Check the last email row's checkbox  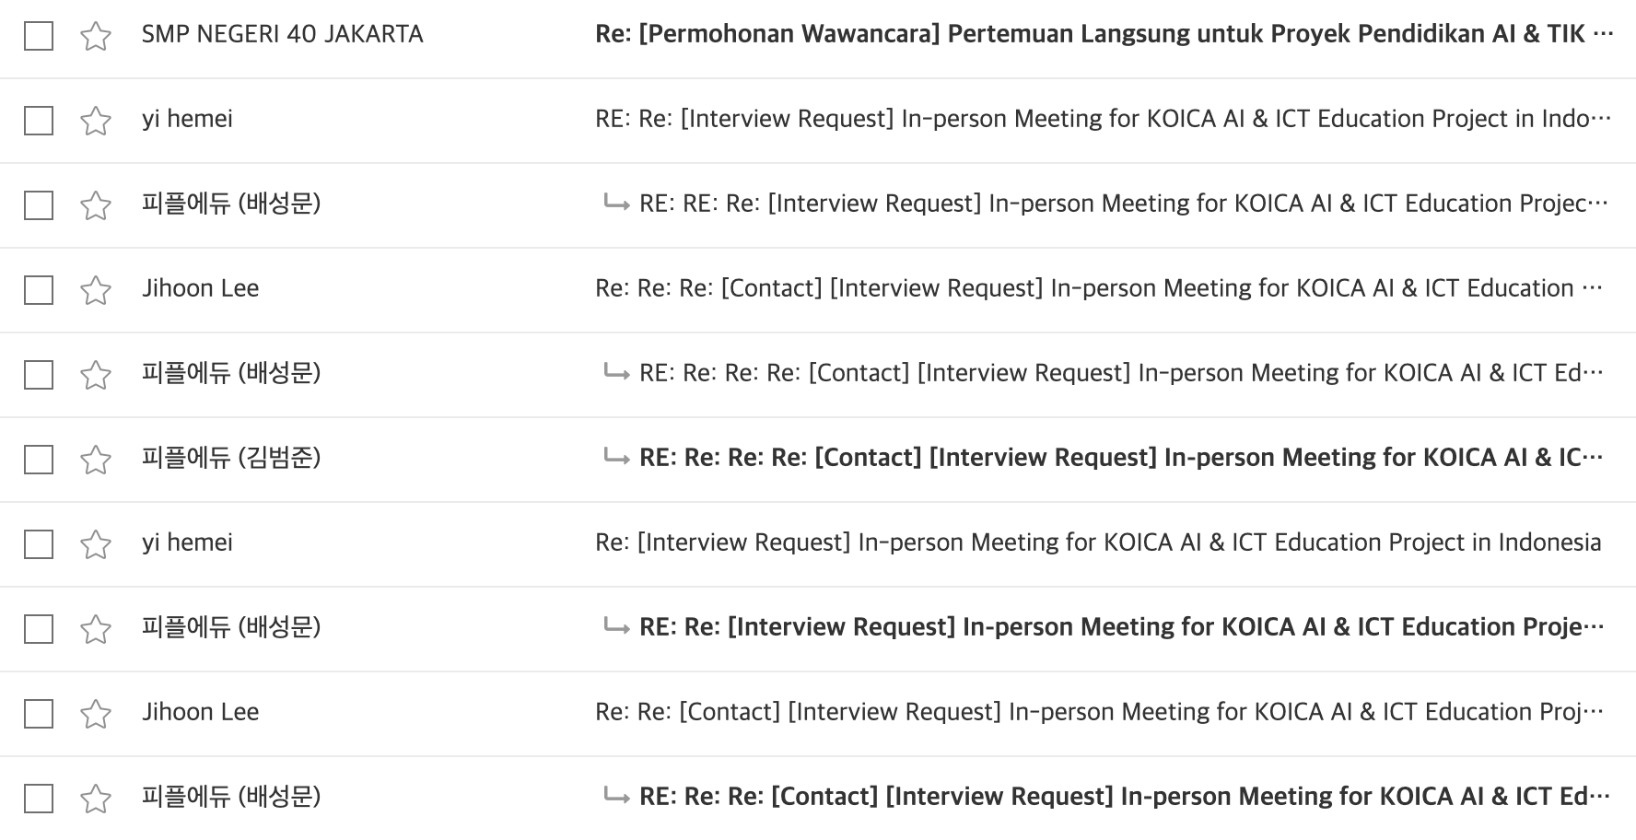click(39, 799)
